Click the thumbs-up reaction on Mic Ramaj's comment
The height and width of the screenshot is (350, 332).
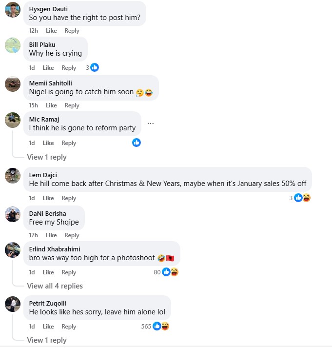click(x=137, y=143)
